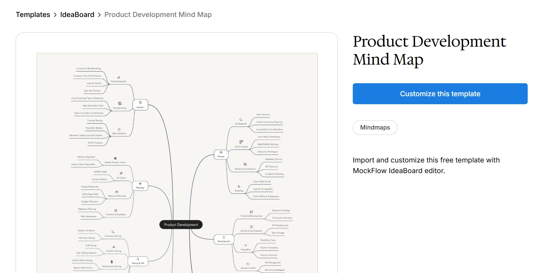Click SWOT Analysis leaf text

pyautogui.click(x=95, y=143)
